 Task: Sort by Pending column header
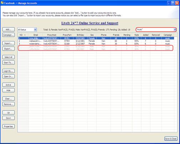(127, 35)
